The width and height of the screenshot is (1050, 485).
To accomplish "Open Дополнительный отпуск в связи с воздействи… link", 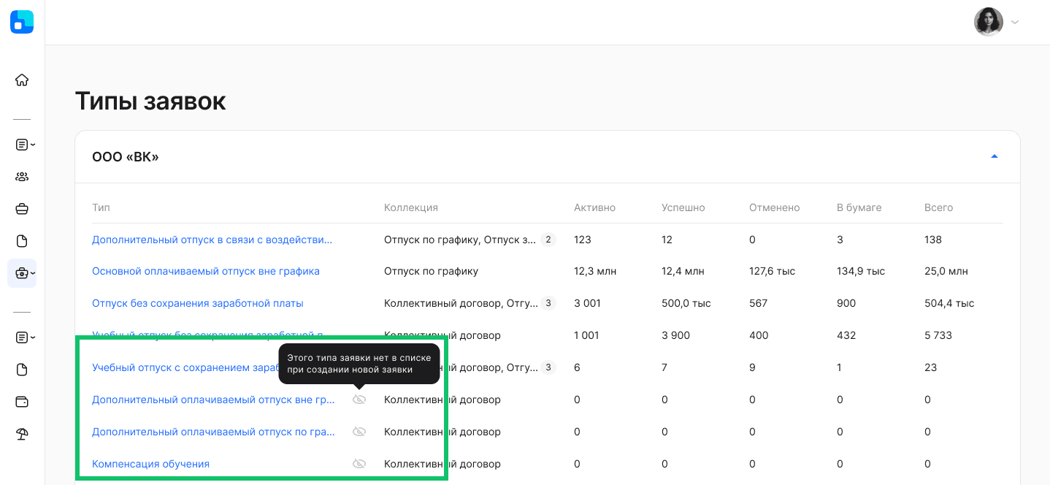I will click(x=212, y=240).
